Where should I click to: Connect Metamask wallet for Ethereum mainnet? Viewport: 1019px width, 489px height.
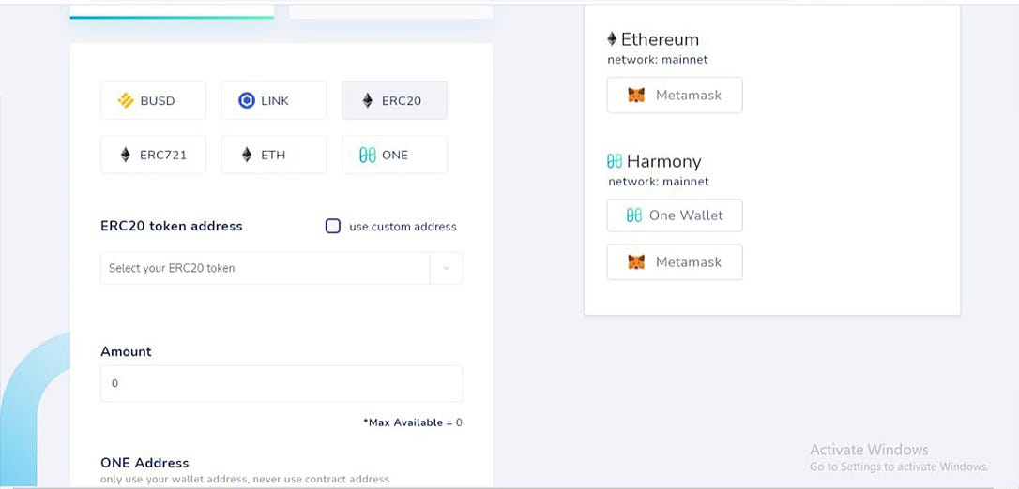coord(675,96)
